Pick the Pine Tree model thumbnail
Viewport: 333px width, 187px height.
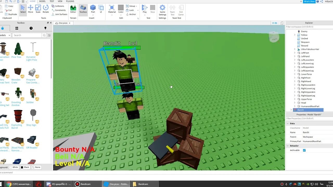pos(18,49)
